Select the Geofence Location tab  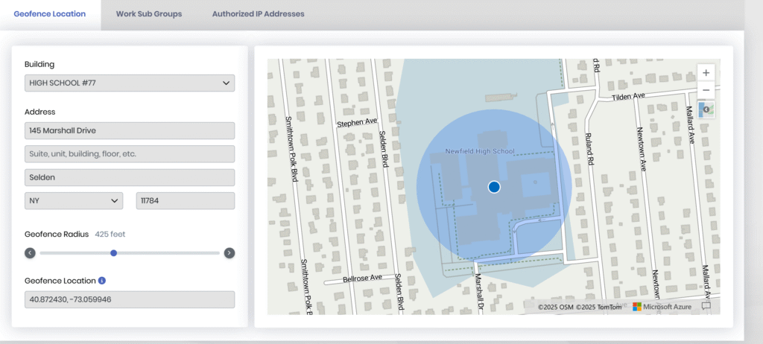(x=50, y=14)
